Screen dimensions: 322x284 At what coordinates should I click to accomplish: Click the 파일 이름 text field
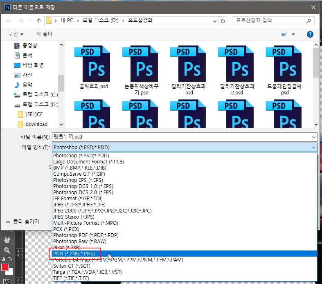pyautogui.click(x=182, y=137)
